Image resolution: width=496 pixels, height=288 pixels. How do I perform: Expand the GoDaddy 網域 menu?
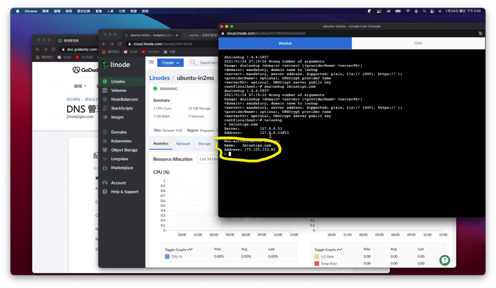[80, 86]
